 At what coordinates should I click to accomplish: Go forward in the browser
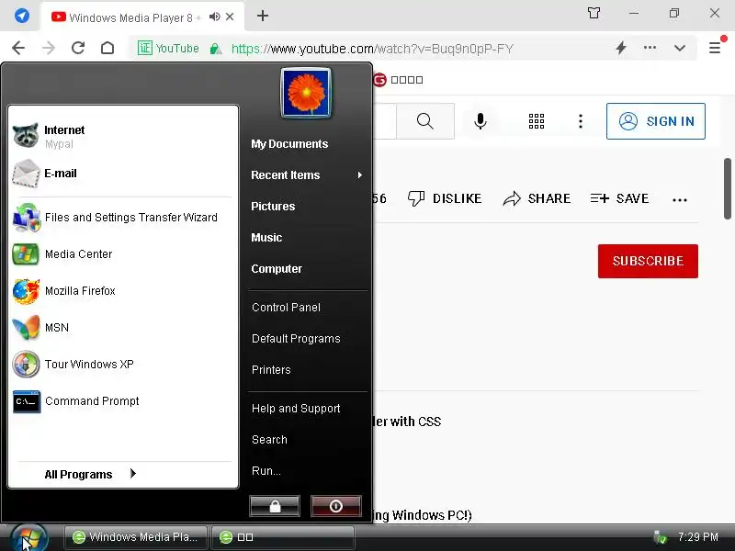pyautogui.click(x=49, y=48)
